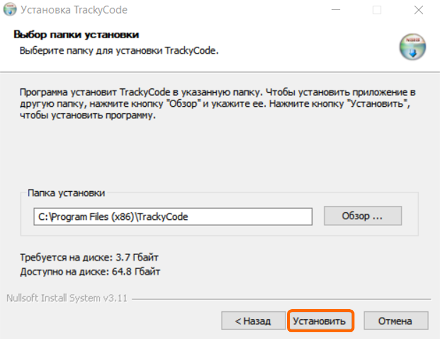This screenshot has width=440, height=339.
Task: Click the Требуется на диске 3.7 Гбайт text
Action: click(x=89, y=257)
